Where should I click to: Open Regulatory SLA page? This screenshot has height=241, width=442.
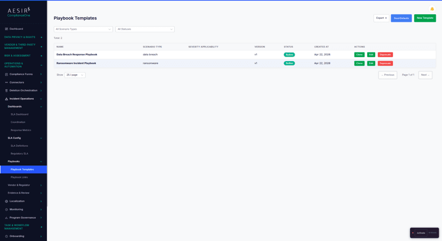19,154
